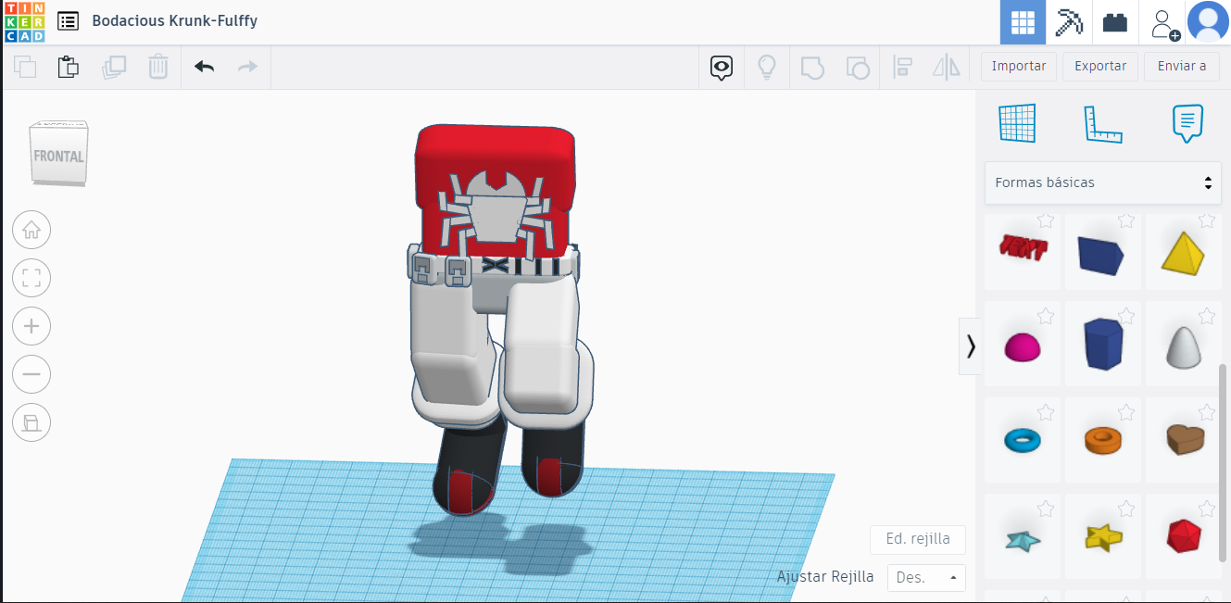
Task: Click the shapes panel vertical scrollbar
Action: (x=1225, y=462)
